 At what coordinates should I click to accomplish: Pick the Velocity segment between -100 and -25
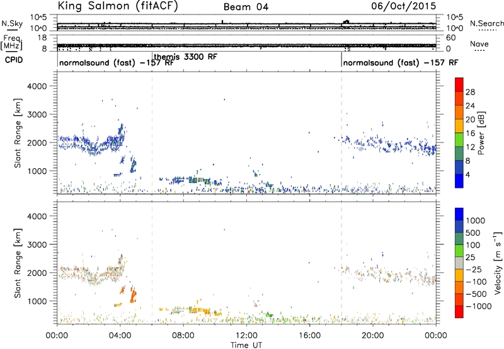459,275
